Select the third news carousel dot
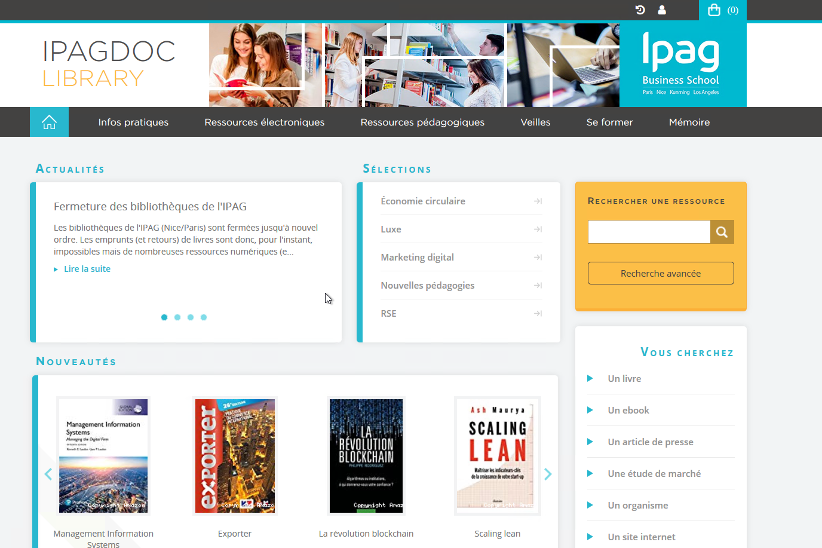 click(191, 317)
